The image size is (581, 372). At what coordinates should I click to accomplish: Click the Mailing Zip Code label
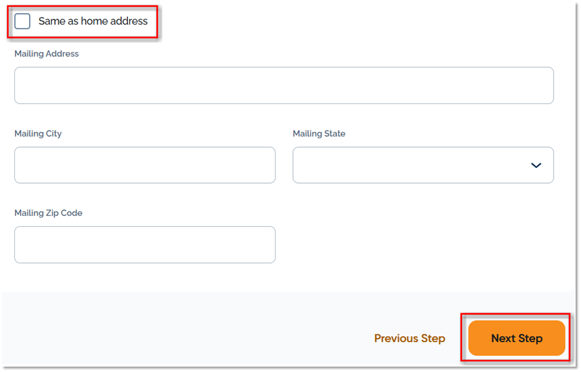48,213
